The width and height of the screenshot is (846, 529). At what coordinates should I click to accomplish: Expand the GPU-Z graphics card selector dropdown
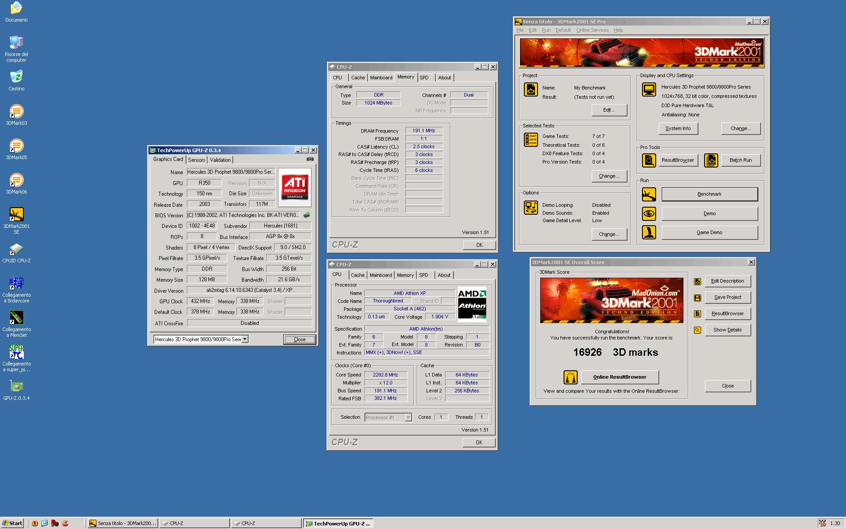pos(245,339)
